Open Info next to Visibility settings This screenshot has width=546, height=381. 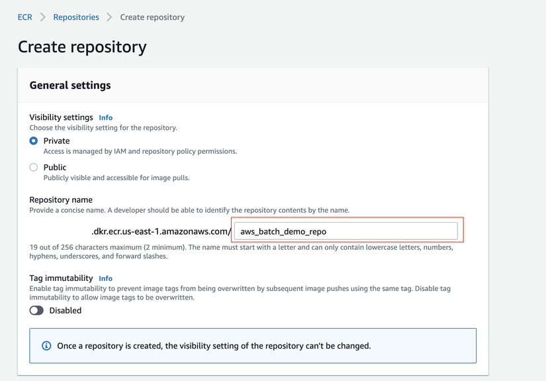[x=106, y=118]
